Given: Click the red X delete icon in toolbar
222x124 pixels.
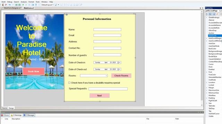Looking at the screenshot, I should [6, 5].
